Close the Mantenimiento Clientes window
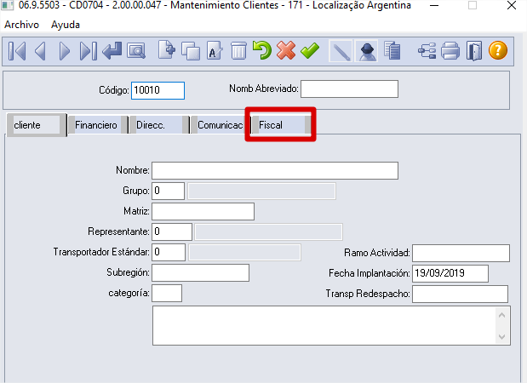The height and width of the screenshot is (383, 527). (512, 5)
